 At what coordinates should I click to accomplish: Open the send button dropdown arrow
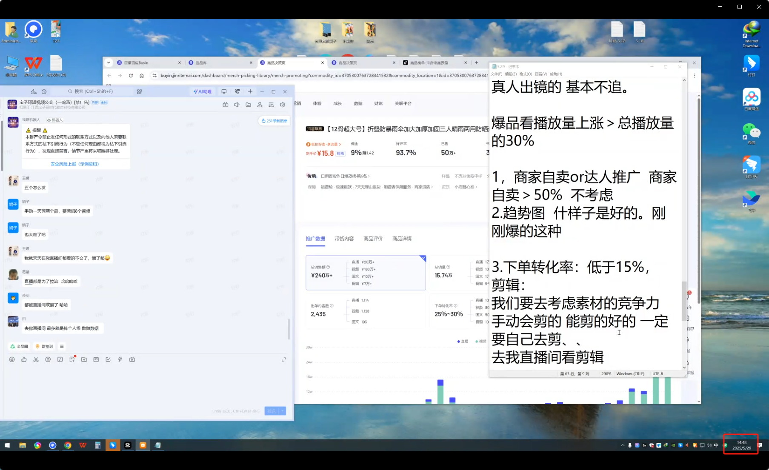pos(282,411)
